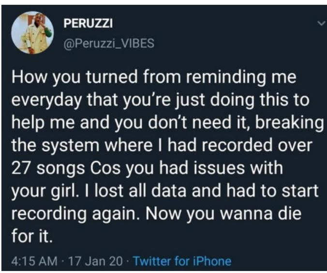Open the Twitter for iPhone source link
327x273 pixels.
(182, 261)
